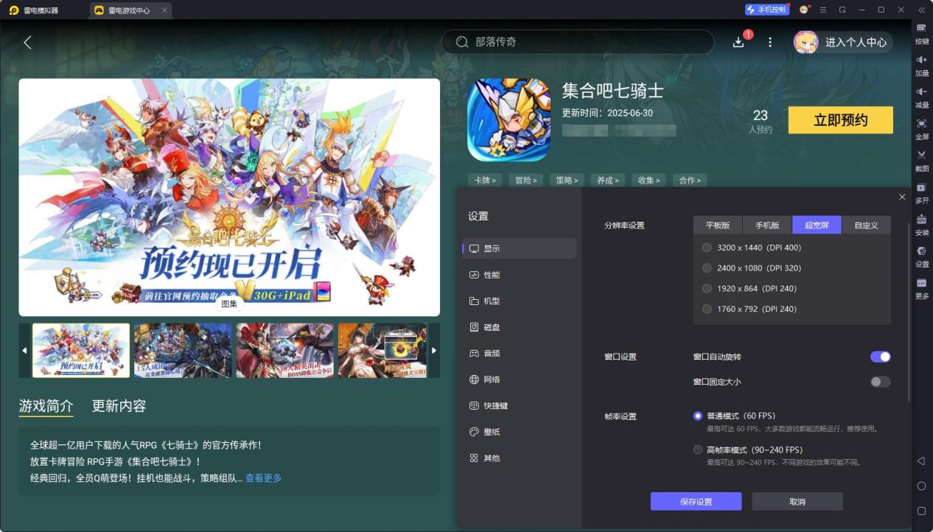Open the 养成 > tag
Image resolution: width=933 pixels, height=532 pixels.
tap(609, 180)
